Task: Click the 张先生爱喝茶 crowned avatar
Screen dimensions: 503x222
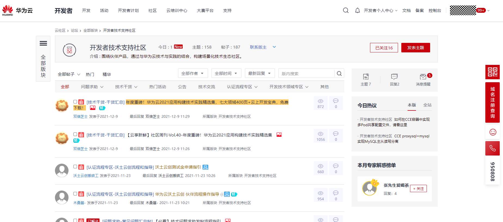Action: click(370, 188)
